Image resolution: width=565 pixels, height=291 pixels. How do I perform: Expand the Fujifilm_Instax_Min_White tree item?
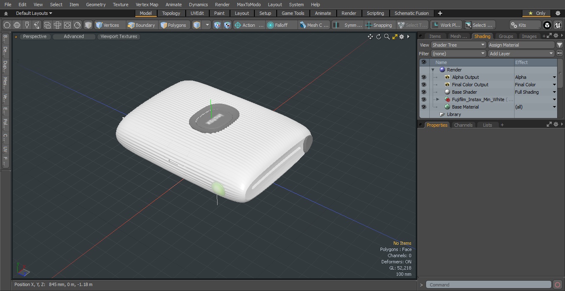click(438, 99)
